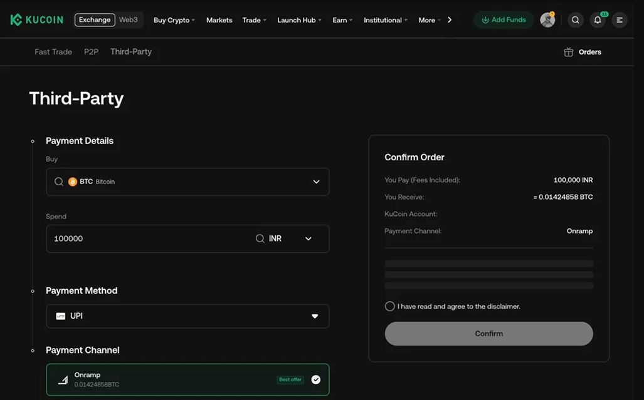Click the '100,000 INR' amount value
The height and width of the screenshot is (400, 644).
(x=573, y=180)
